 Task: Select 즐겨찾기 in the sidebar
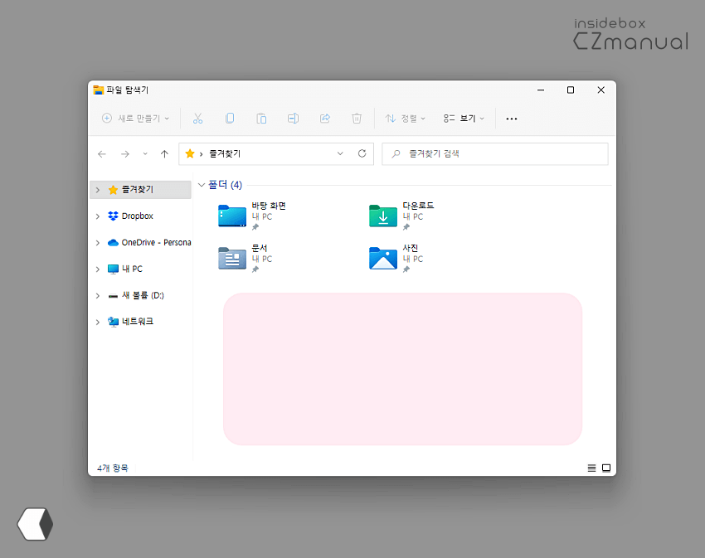(137, 189)
